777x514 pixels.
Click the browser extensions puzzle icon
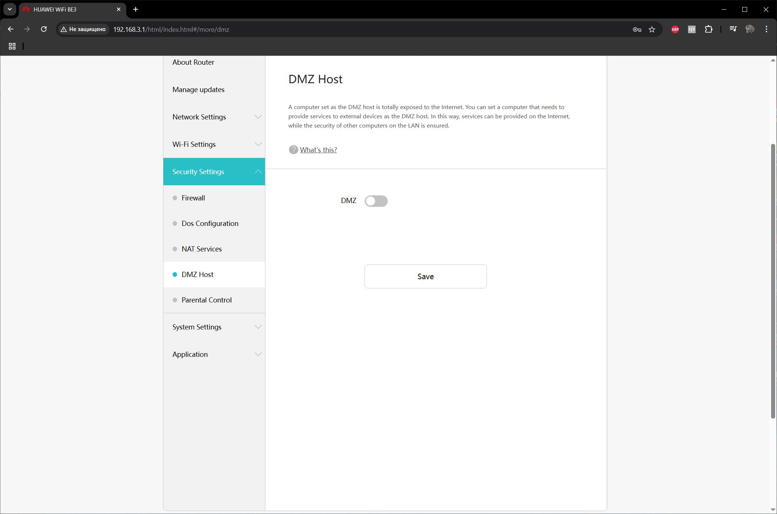pyautogui.click(x=709, y=29)
